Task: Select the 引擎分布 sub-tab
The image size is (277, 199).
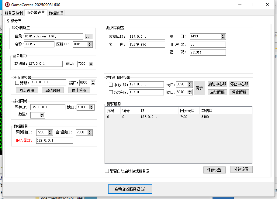Action: click(x=14, y=21)
